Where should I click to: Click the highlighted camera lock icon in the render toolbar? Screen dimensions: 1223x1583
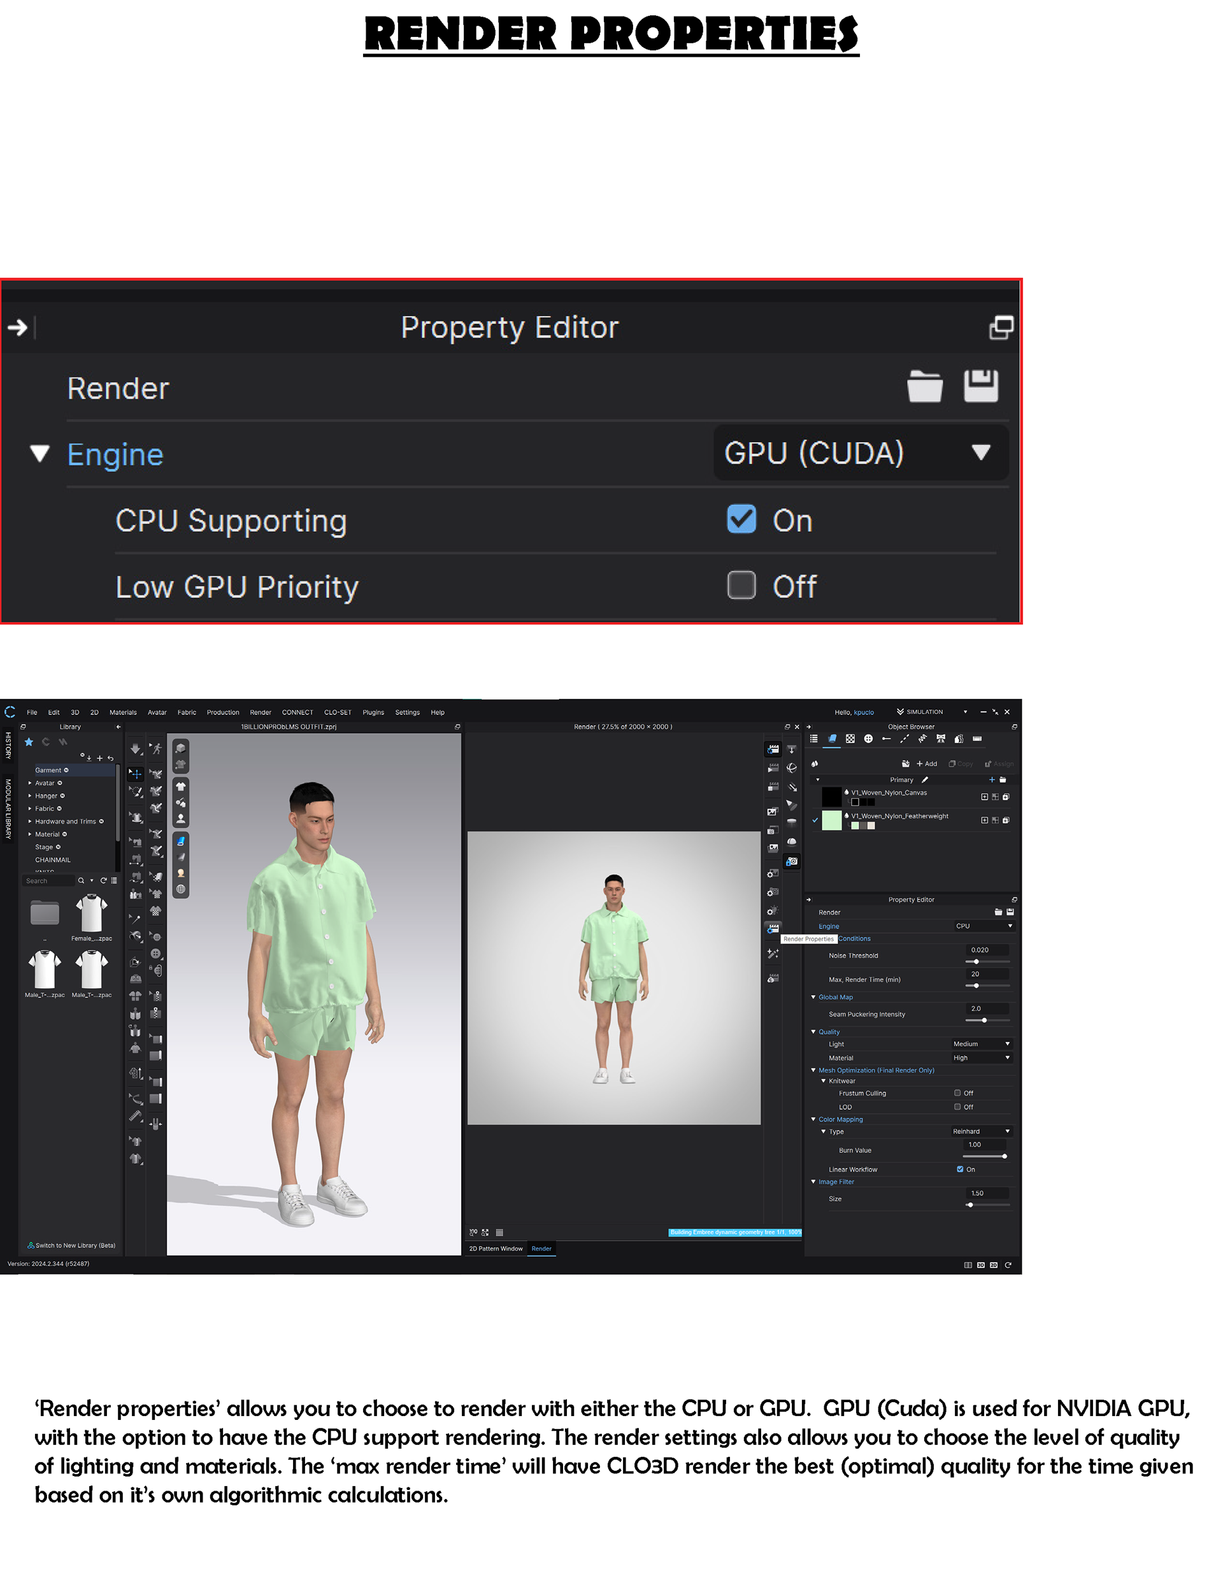click(x=792, y=861)
